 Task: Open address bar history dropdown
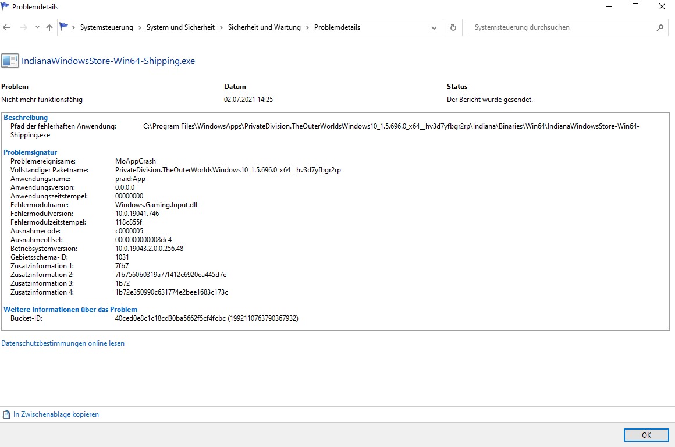coord(434,27)
